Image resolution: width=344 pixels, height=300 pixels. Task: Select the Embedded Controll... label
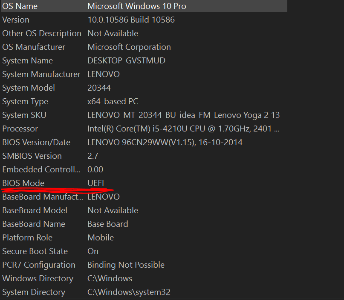click(41, 169)
